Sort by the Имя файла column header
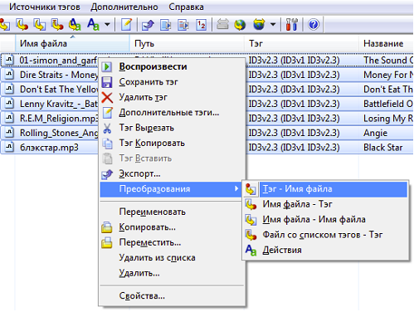The image size is (414, 312). (x=72, y=44)
